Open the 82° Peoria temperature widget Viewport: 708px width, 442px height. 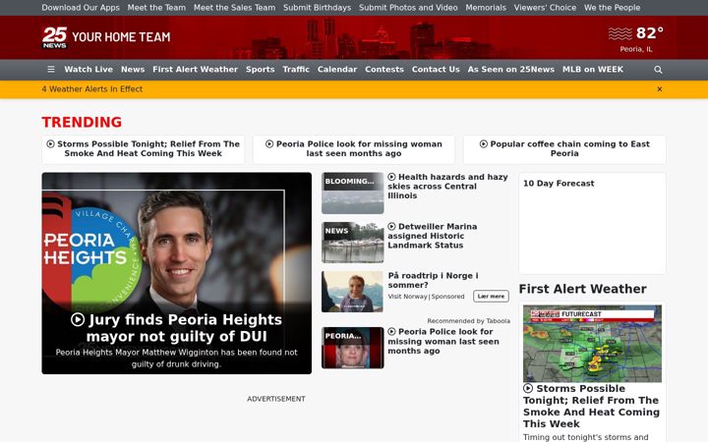point(636,38)
